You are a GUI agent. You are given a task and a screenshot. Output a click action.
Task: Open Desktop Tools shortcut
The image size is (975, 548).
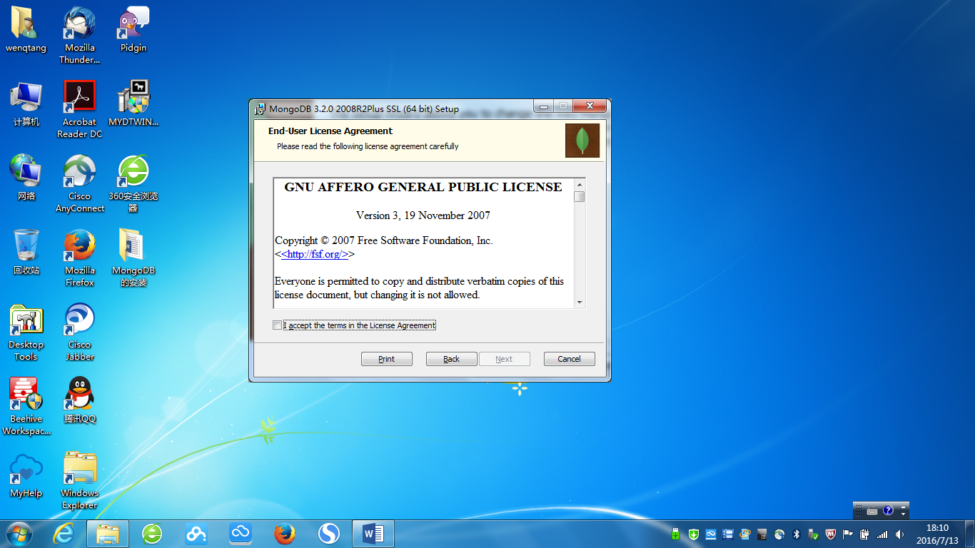[x=26, y=332]
